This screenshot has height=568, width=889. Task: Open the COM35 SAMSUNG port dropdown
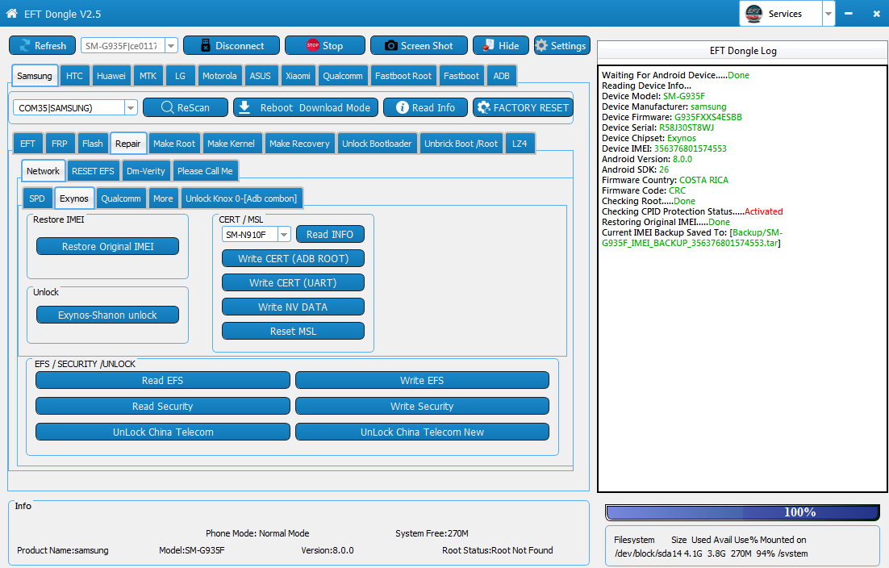(131, 107)
